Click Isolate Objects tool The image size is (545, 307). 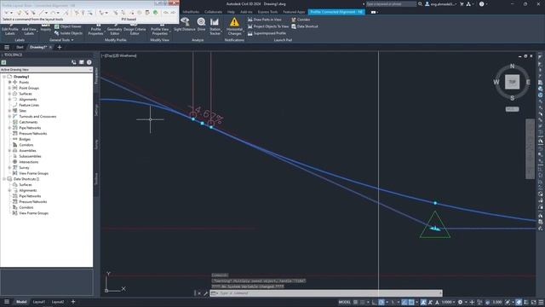click(68, 33)
